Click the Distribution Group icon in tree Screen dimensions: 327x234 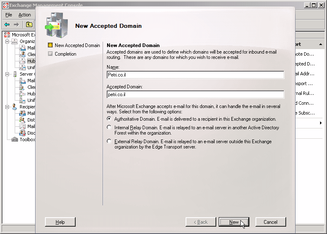click(x=22, y=120)
